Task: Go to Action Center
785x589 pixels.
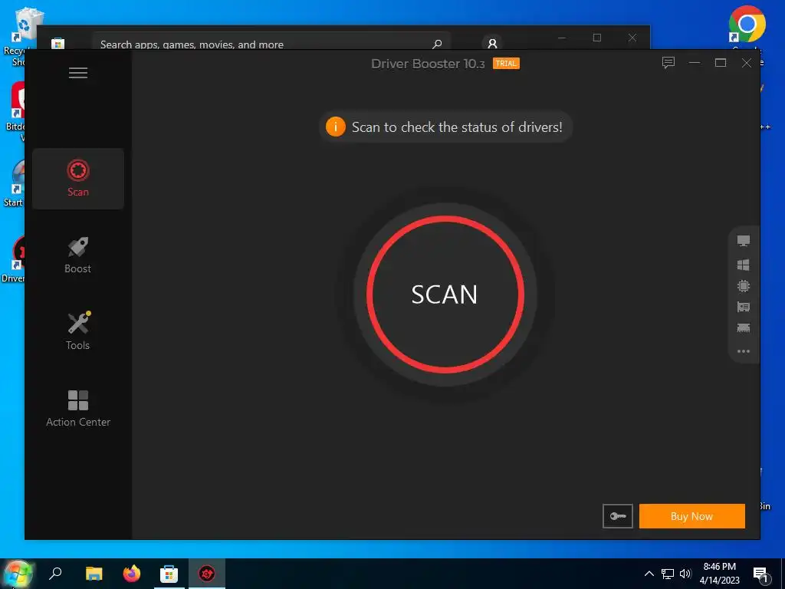Action: point(78,408)
